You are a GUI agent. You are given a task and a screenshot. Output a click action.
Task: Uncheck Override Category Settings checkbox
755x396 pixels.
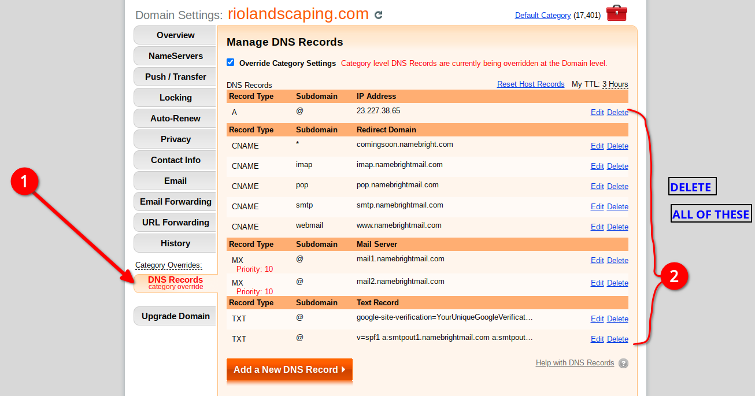click(x=231, y=62)
